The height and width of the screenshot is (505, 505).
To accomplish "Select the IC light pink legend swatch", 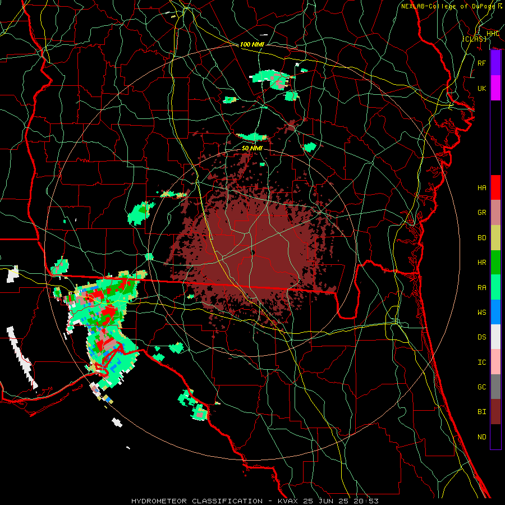I will 495,362.
